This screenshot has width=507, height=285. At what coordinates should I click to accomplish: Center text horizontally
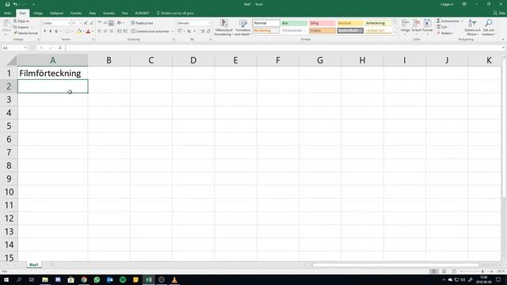click(x=105, y=32)
